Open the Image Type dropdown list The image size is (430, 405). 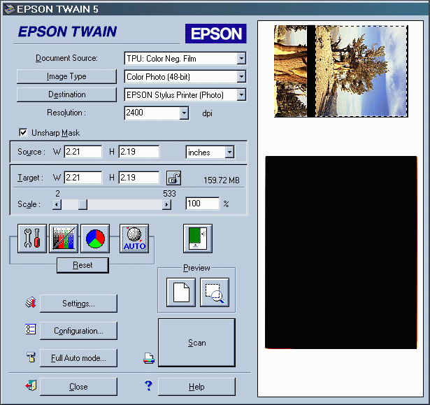[241, 76]
